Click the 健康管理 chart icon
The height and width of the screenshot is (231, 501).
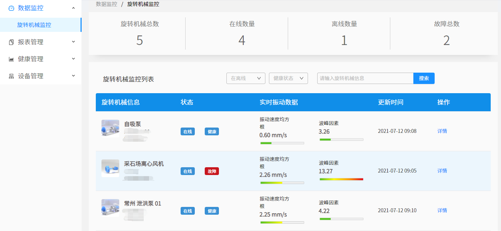11,59
